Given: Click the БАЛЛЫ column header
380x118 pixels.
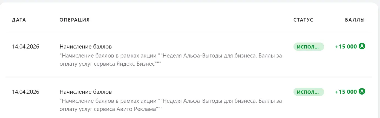Looking at the screenshot, I should click(x=355, y=20).
